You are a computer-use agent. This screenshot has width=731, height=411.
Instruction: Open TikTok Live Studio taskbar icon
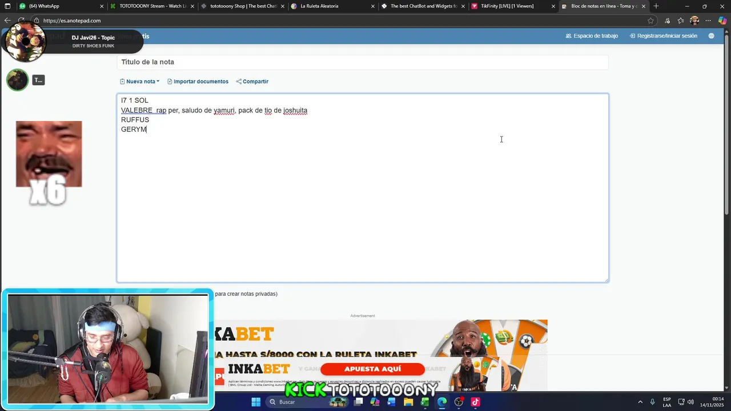pos(475,402)
